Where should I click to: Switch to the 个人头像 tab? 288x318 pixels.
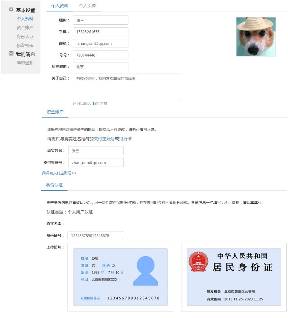click(x=87, y=6)
